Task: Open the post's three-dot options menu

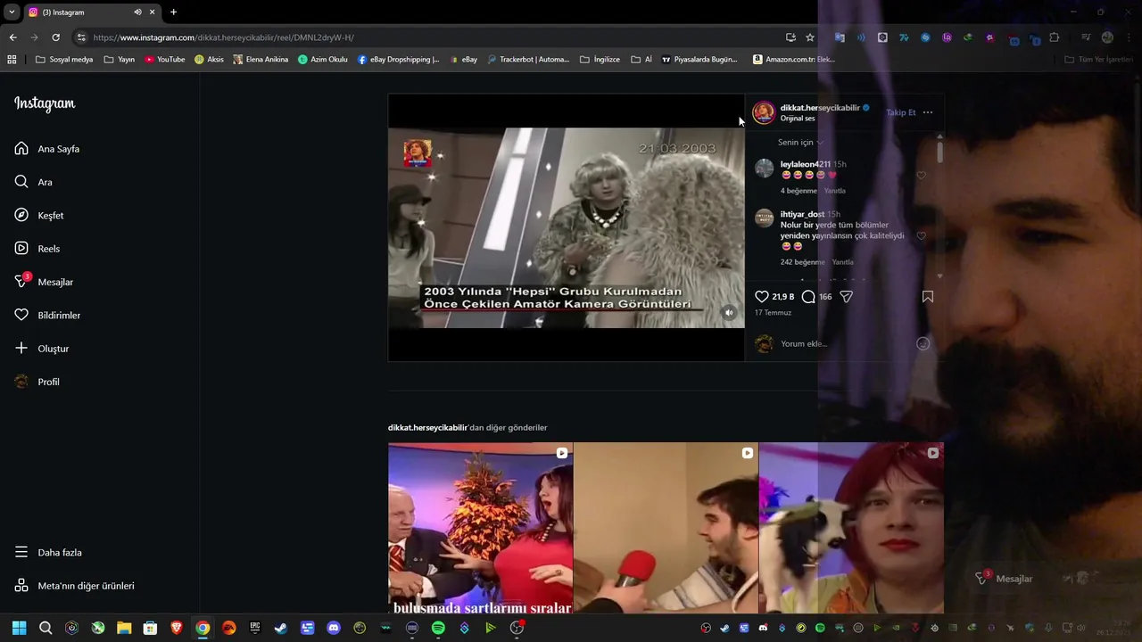Action: pos(928,112)
